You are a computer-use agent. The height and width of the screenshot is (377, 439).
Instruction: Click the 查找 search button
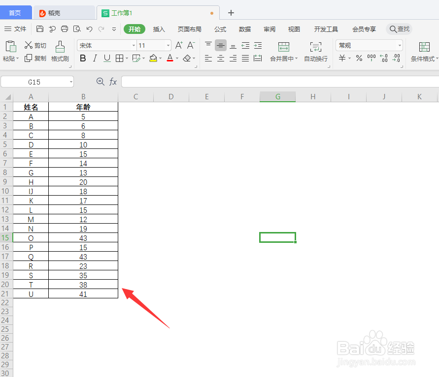point(399,29)
